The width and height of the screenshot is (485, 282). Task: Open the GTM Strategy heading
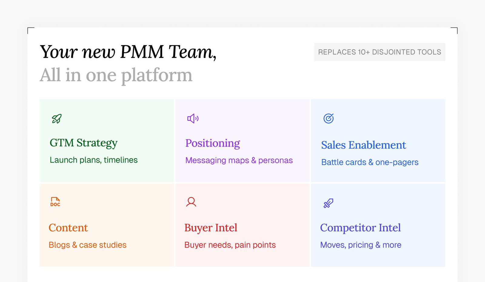pyautogui.click(x=84, y=143)
